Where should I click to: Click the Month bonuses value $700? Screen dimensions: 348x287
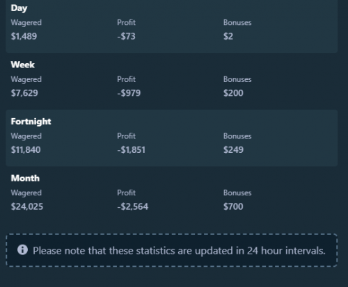[x=233, y=206]
